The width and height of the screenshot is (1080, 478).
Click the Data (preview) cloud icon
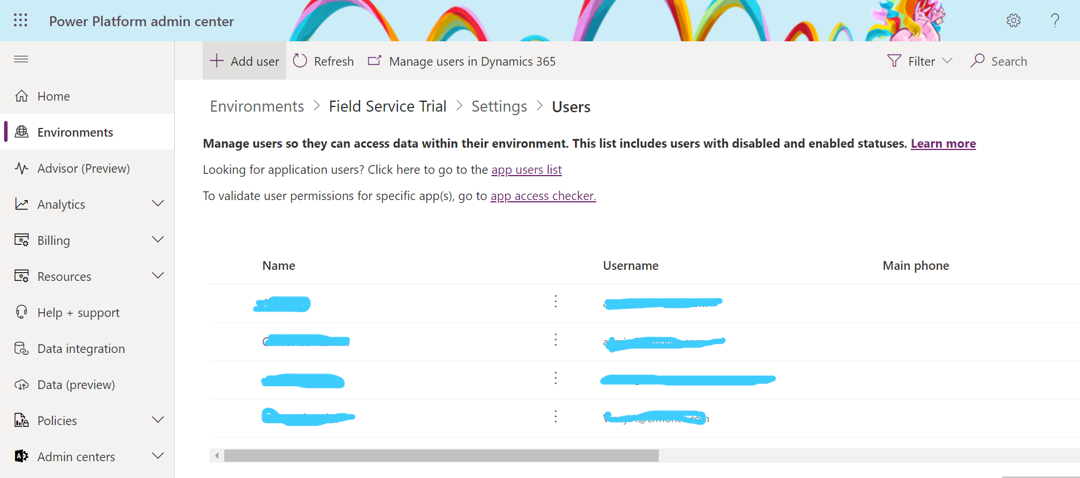click(22, 384)
